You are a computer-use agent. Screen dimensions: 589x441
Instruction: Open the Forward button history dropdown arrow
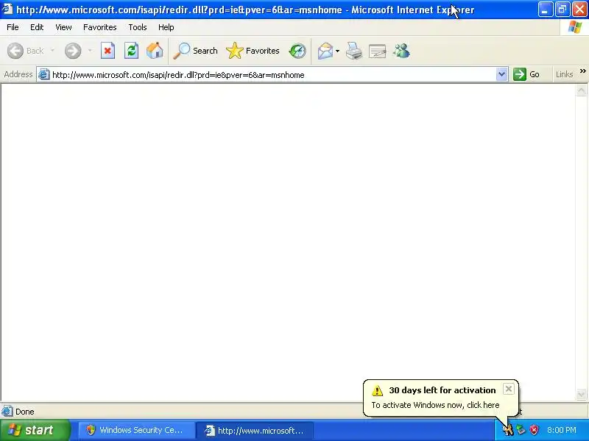point(90,51)
